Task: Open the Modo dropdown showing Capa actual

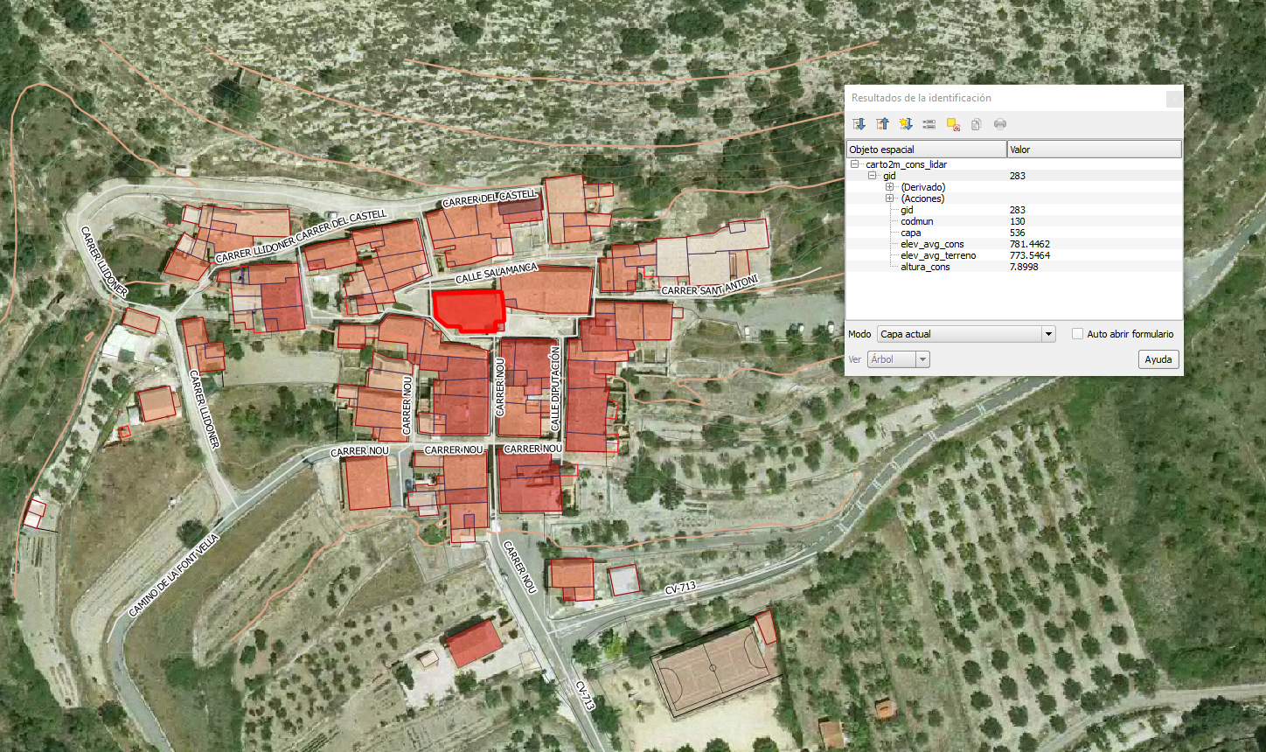Action: pyautogui.click(x=966, y=334)
